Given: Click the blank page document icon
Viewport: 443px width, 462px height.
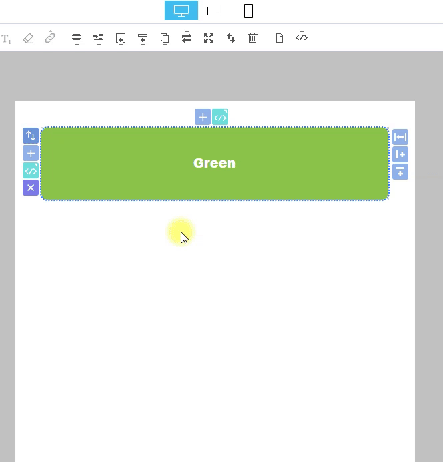Looking at the screenshot, I should (x=280, y=38).
